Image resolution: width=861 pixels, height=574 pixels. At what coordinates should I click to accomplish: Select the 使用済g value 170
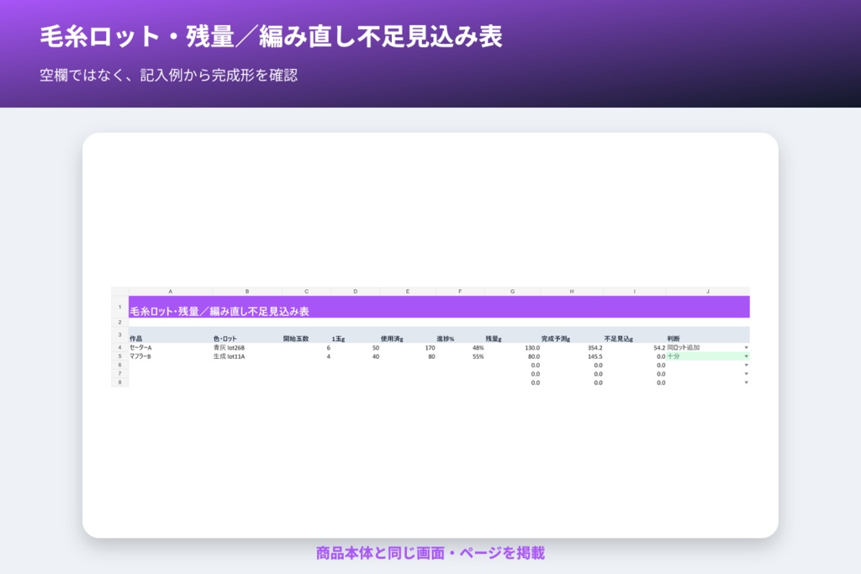point(408,347)
